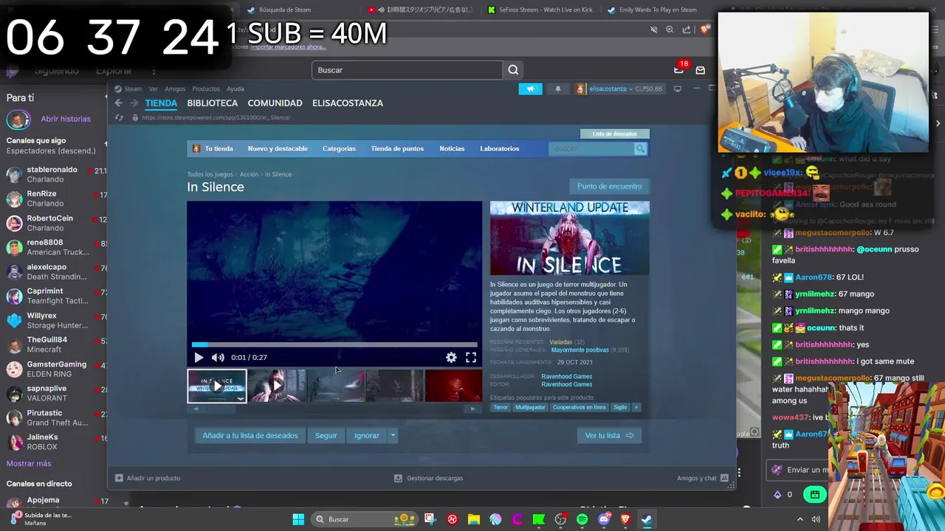The height and width of the screenshot is (531, 945).
Task: Select the Winter Update trailer thumbnail
Action: point(217,386)
